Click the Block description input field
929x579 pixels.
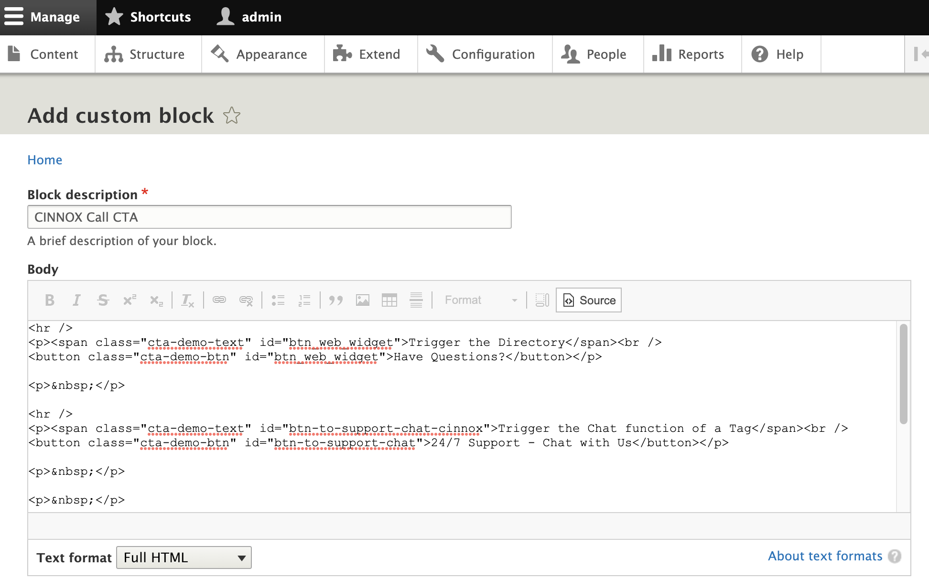tap(270, 217)
